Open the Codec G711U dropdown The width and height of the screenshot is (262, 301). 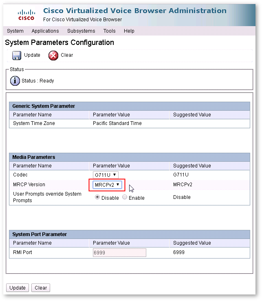click(106, 175)
